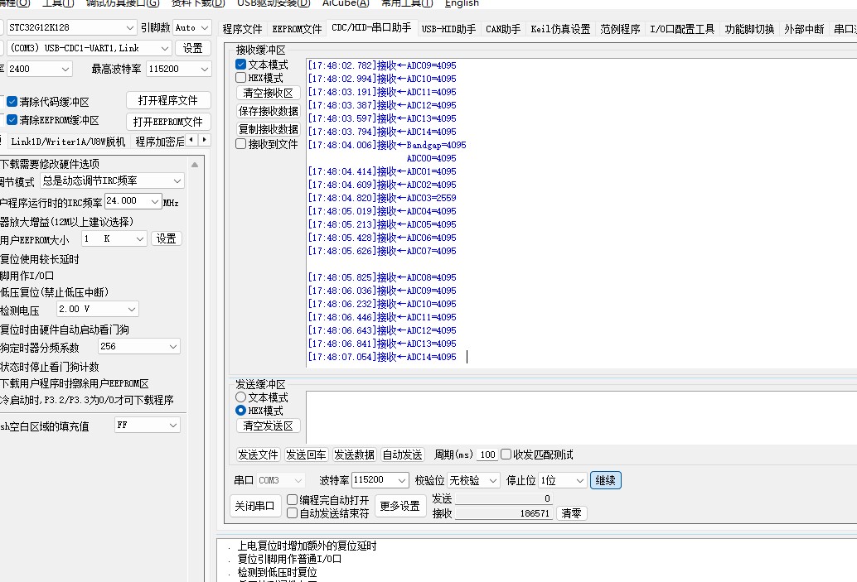This screenshot has height=582, width=857.
Task: Open the Keil仿真设置 tab
Action: (560, 29)
